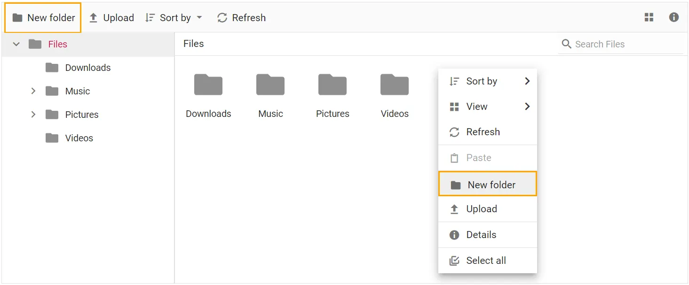Choose New folder from the context menu

488,184
